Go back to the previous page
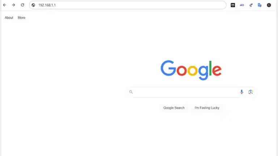The width and height of the screenshot is (278, 156). 5,5
